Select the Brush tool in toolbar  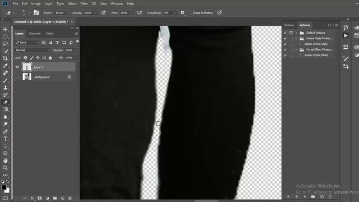click(5, 80)
